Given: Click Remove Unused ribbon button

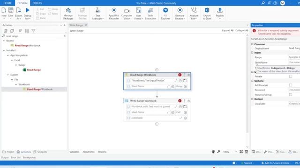Looking at the screenshot, I should coord(180,14).
